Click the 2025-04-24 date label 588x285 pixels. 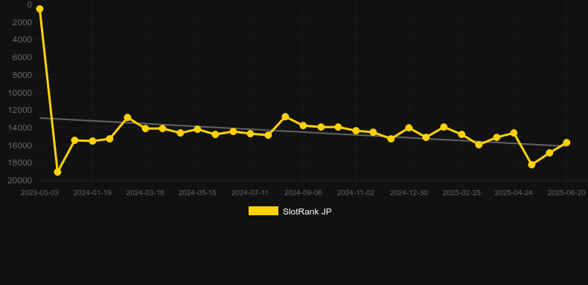(514, 193)
